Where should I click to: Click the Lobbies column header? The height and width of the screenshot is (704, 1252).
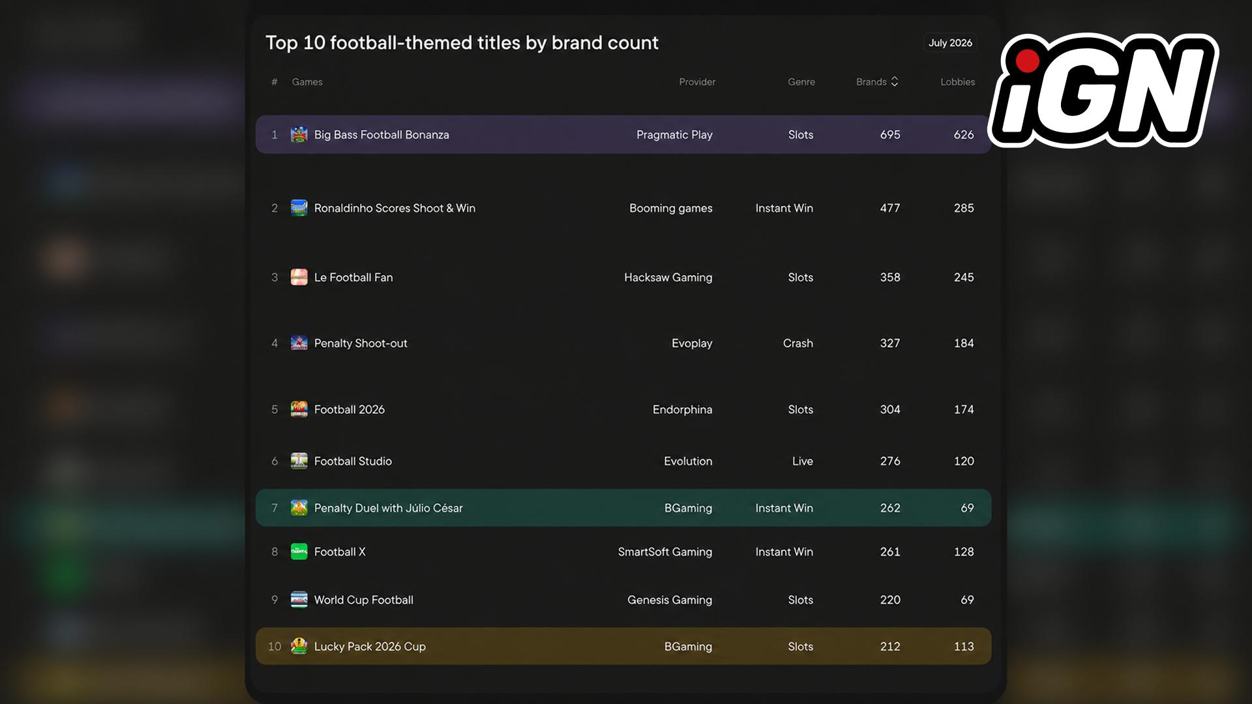957,82
